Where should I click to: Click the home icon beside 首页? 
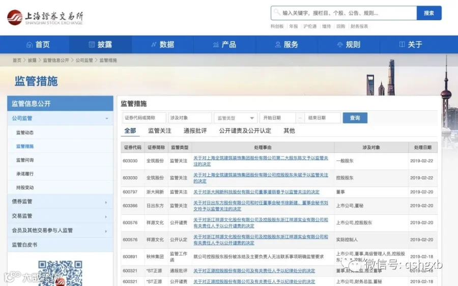[x=29, y=45]
